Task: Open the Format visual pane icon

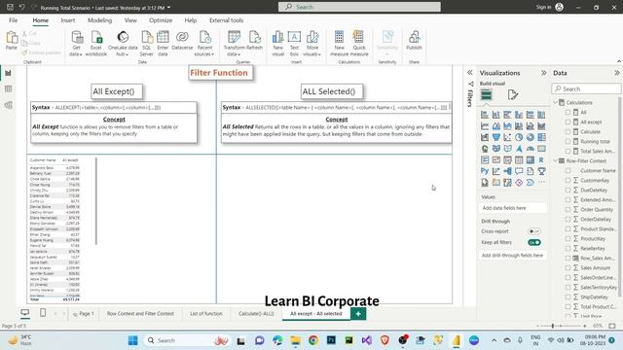Action: point(513,95)
